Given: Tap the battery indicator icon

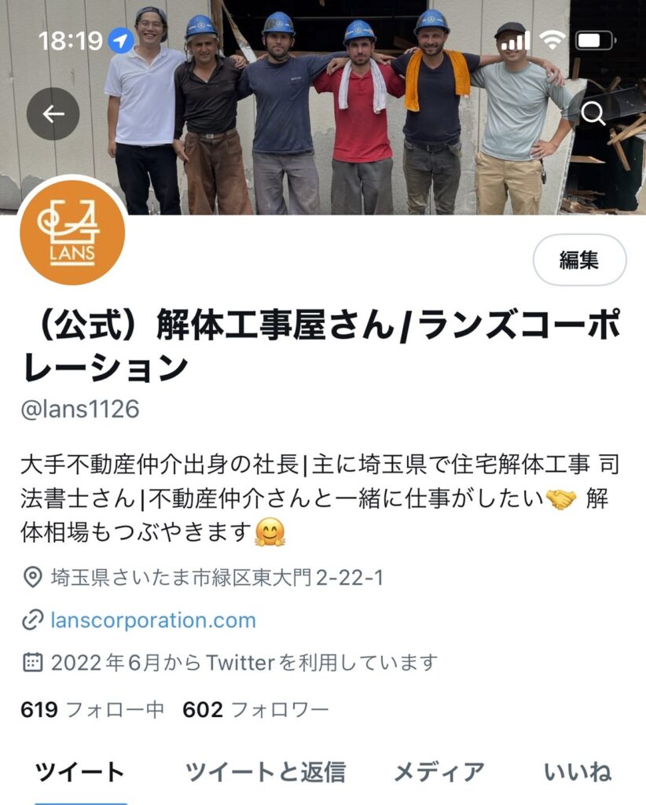Looking at the screenshot, I should point(595,40).
